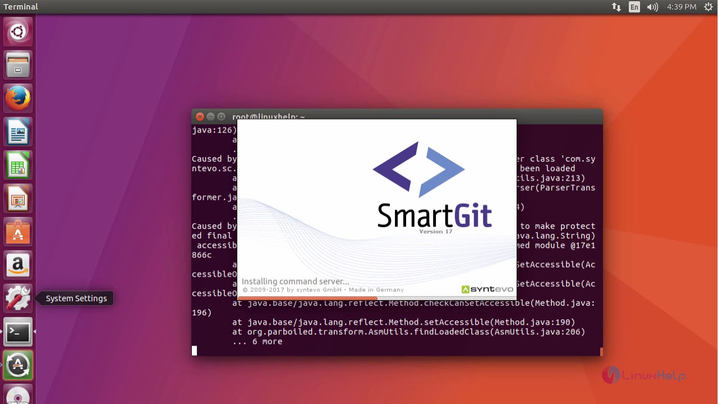The image size is (718, 404).
Task: Open LibreOffice Writer from launcher
Action: coord(18,132)
